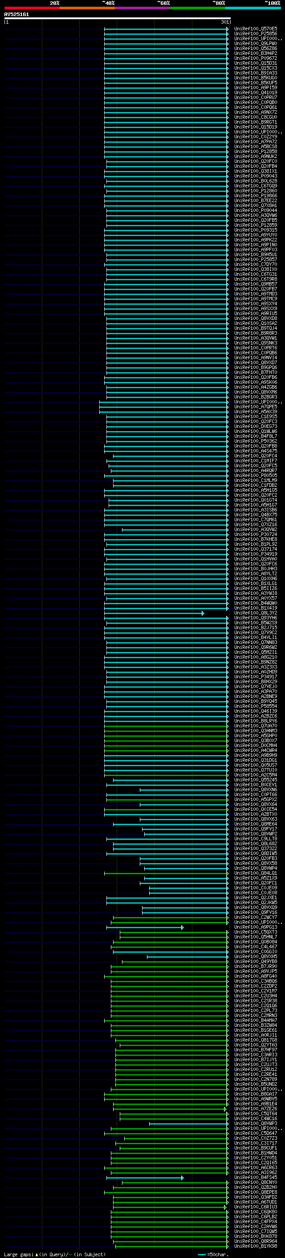Click the white query sequence bar
285x1258 pixels.
coord(117,18)
